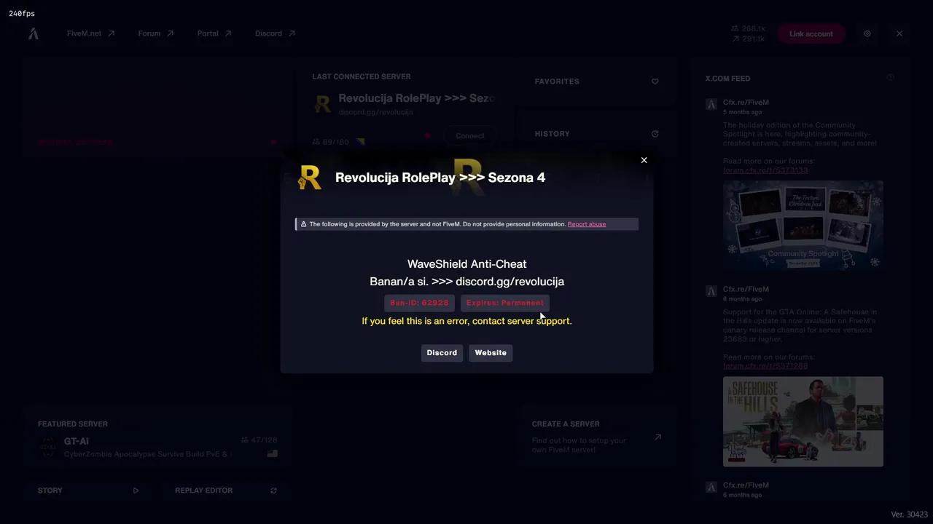Image resolution: width=933 pixels, height=524 pixels.
Task: Click the Ver. 30423 version label
Action: tap(910, 515)
